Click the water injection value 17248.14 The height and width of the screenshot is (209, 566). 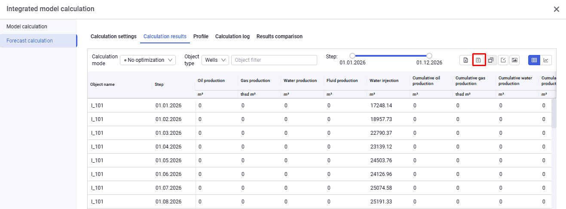coord(381,106)
